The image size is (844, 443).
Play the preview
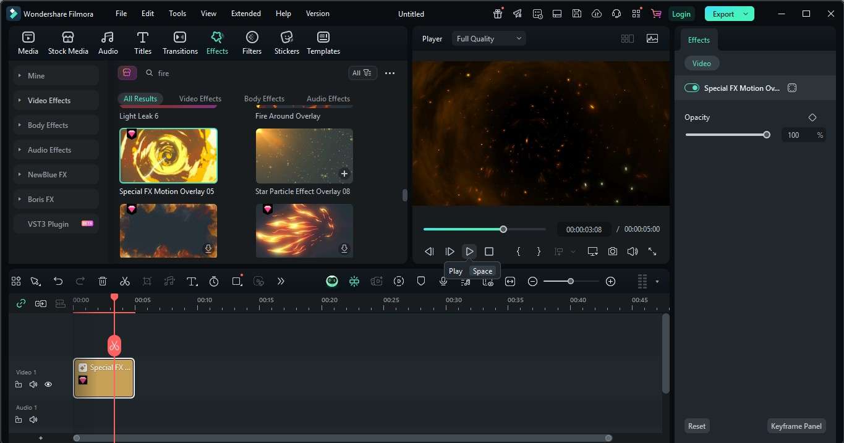click(469, 251)
